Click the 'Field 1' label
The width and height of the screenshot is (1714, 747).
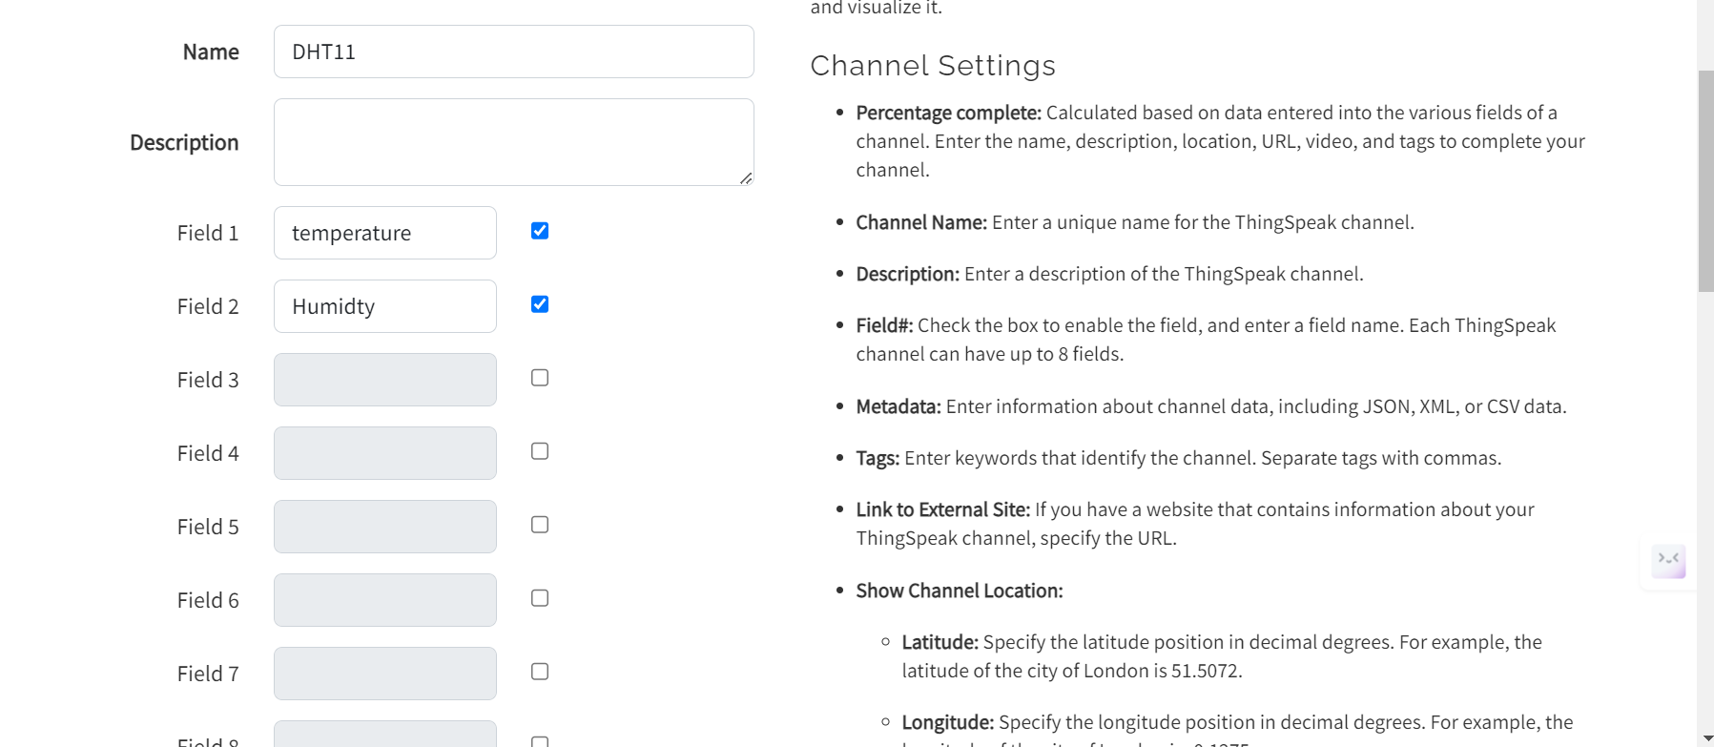tap(208, 233)
